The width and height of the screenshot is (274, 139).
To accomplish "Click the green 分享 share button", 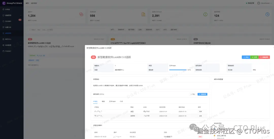I will [x=254, y=57].
